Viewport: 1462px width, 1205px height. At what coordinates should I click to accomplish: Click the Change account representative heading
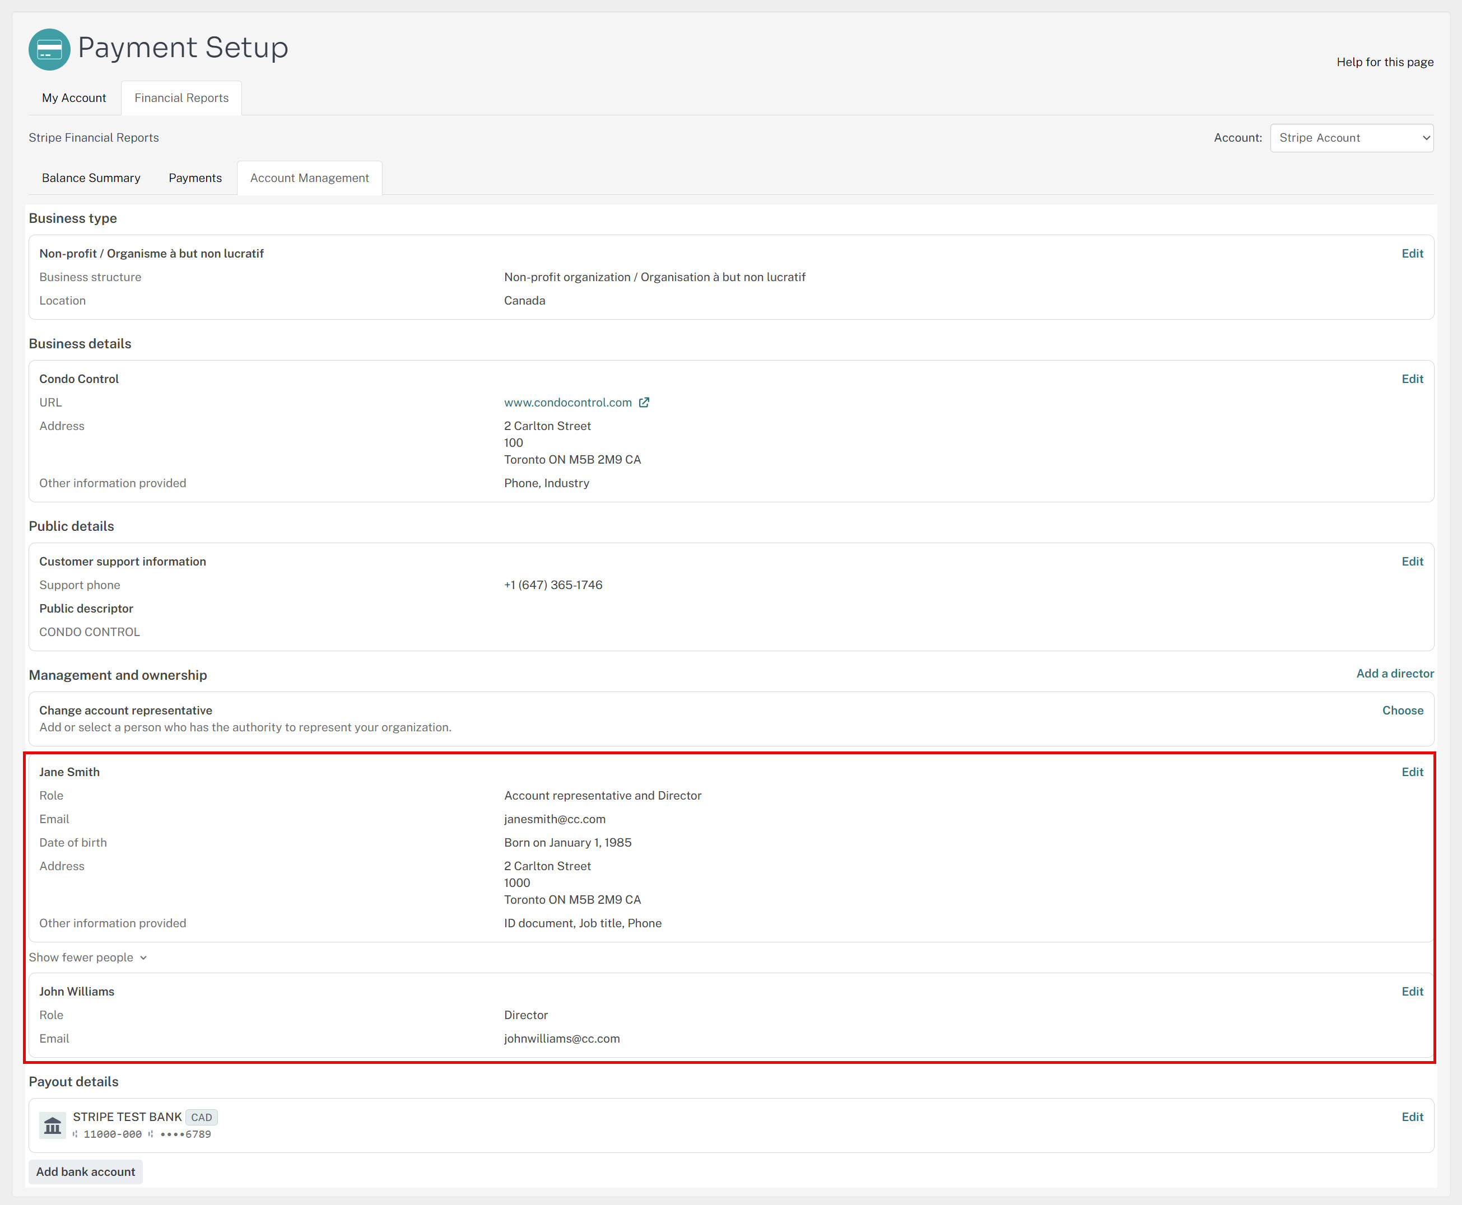coord(125,710)
